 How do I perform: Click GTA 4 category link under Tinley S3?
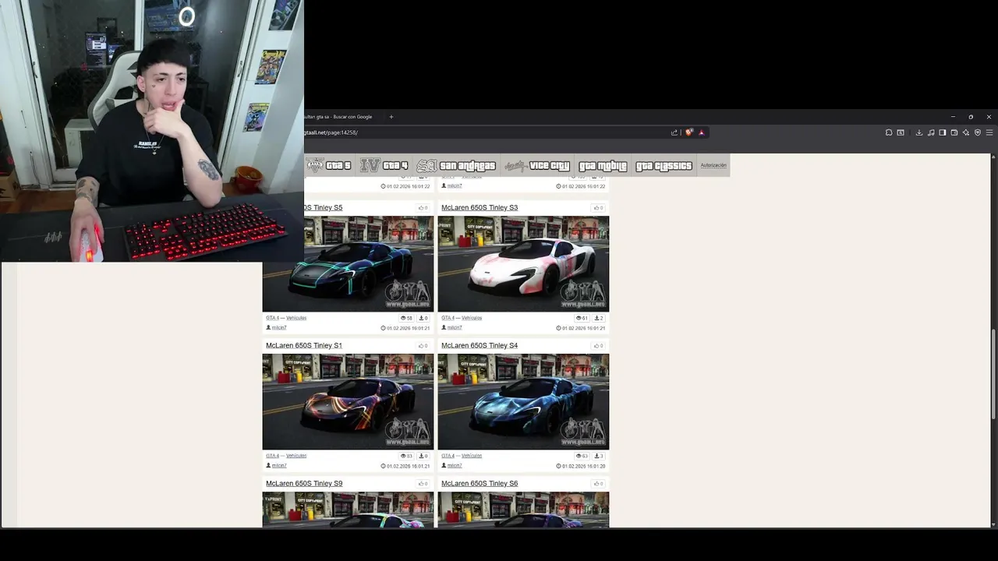pyautogui.click(x=448, y=318)
